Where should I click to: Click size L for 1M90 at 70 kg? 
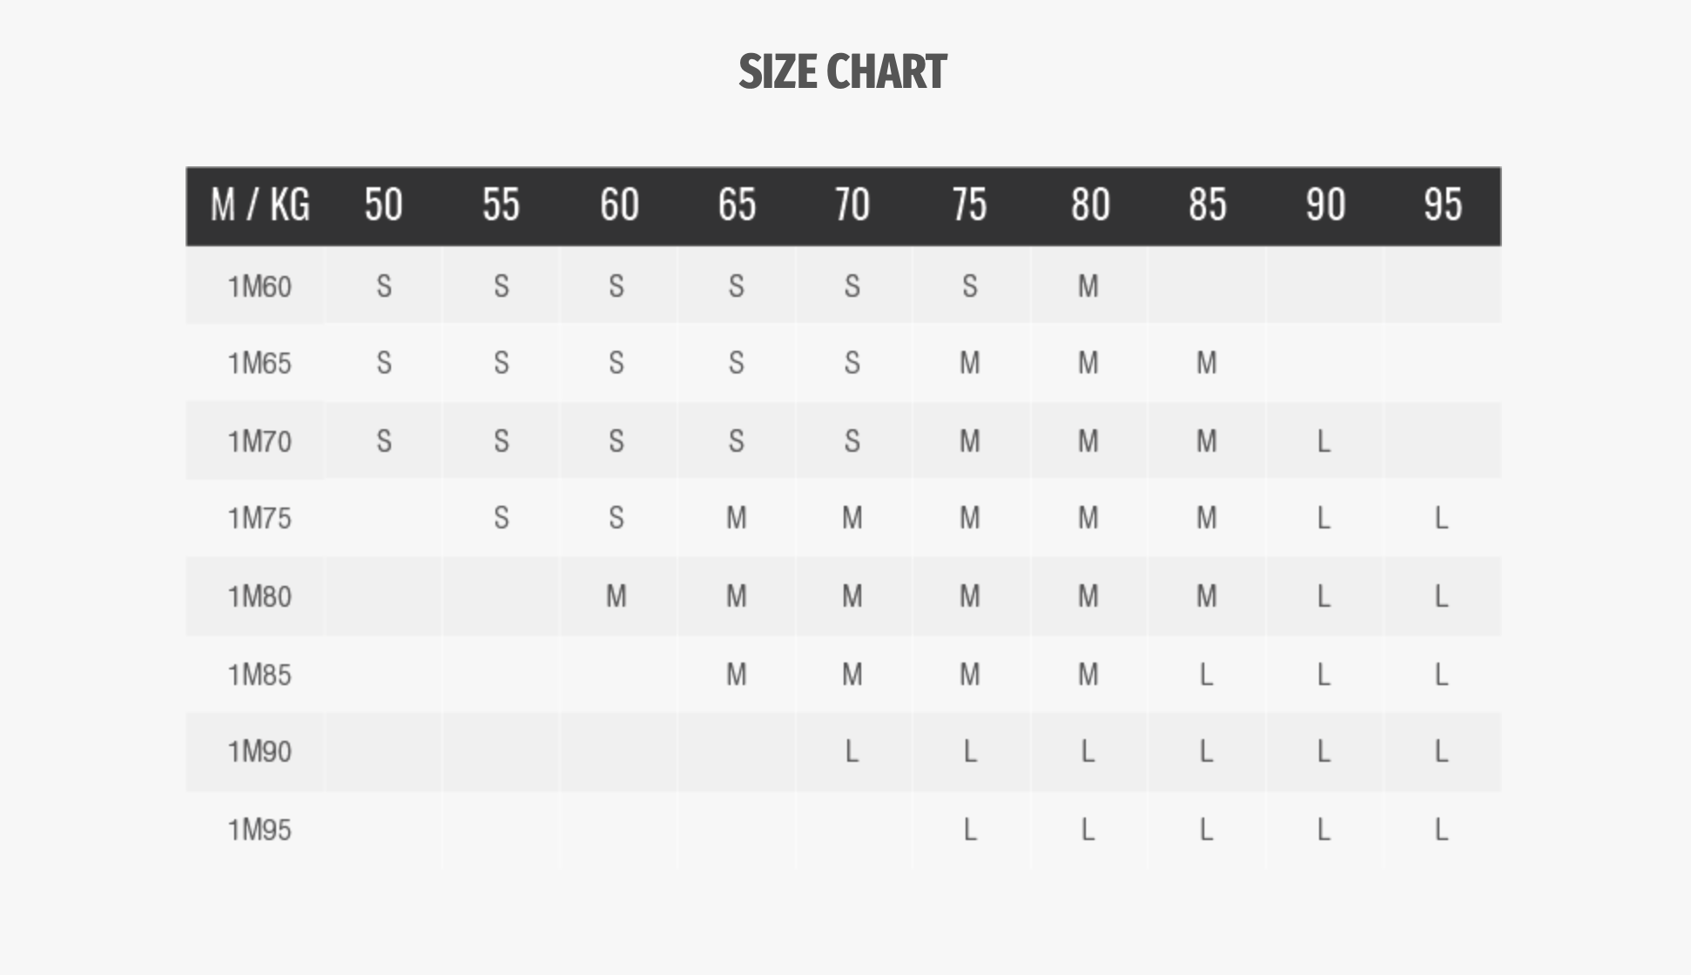click(x=852, y=751)
